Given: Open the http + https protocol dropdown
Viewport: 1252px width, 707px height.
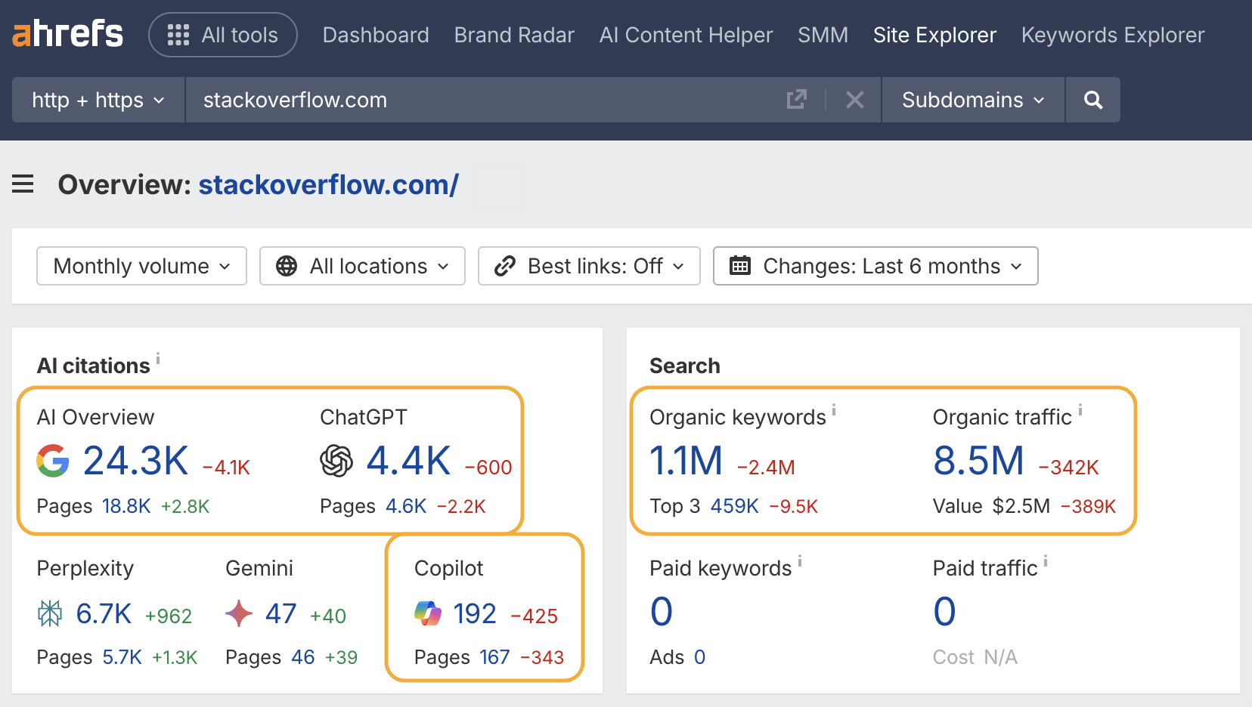Looking at the screenshot, I should point(97,99).
